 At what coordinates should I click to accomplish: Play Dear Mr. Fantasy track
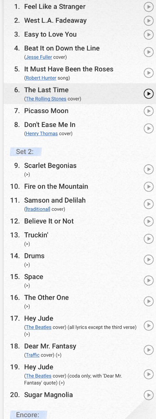(148, 350)
